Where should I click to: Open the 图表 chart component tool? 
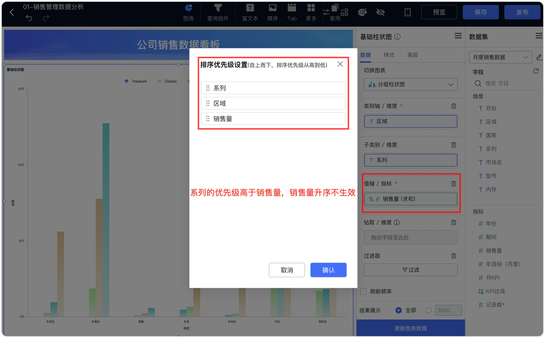click(189, 12)
